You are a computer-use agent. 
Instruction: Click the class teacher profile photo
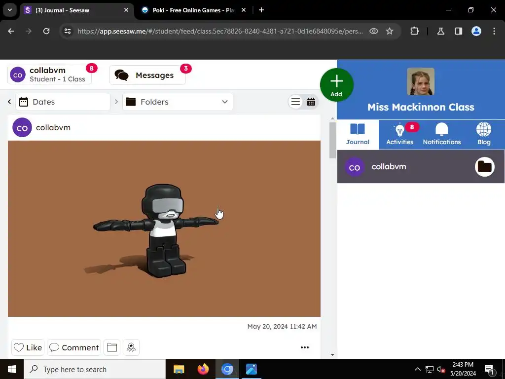[421, 81]
